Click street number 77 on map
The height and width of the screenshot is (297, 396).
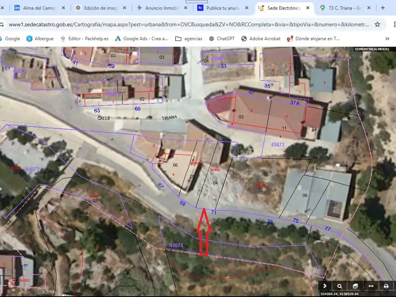328,229
